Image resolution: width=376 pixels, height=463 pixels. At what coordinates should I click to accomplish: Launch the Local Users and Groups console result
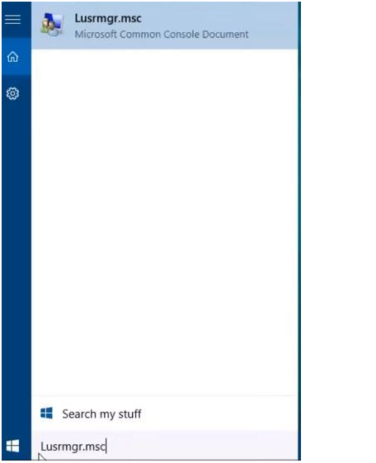point(165,26)
